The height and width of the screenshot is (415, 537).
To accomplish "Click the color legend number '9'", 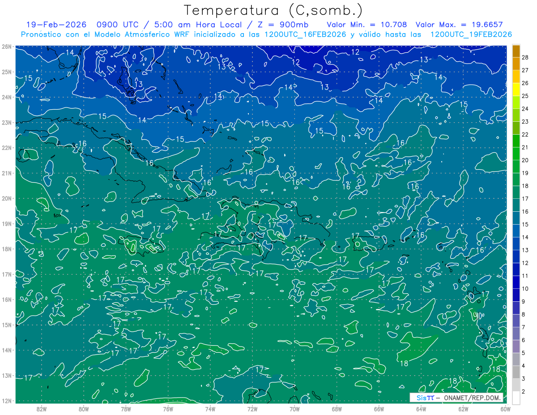I will pyautogui.click(x=524, y=301).
